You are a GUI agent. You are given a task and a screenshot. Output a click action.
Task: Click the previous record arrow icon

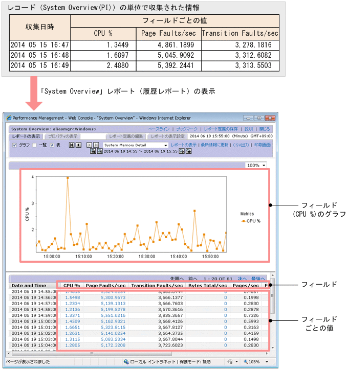(x=78, y=145)
